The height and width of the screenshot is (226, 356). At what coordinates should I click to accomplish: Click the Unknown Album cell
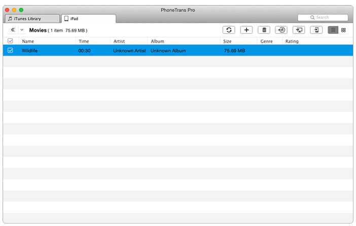click(x=168, y=51)
